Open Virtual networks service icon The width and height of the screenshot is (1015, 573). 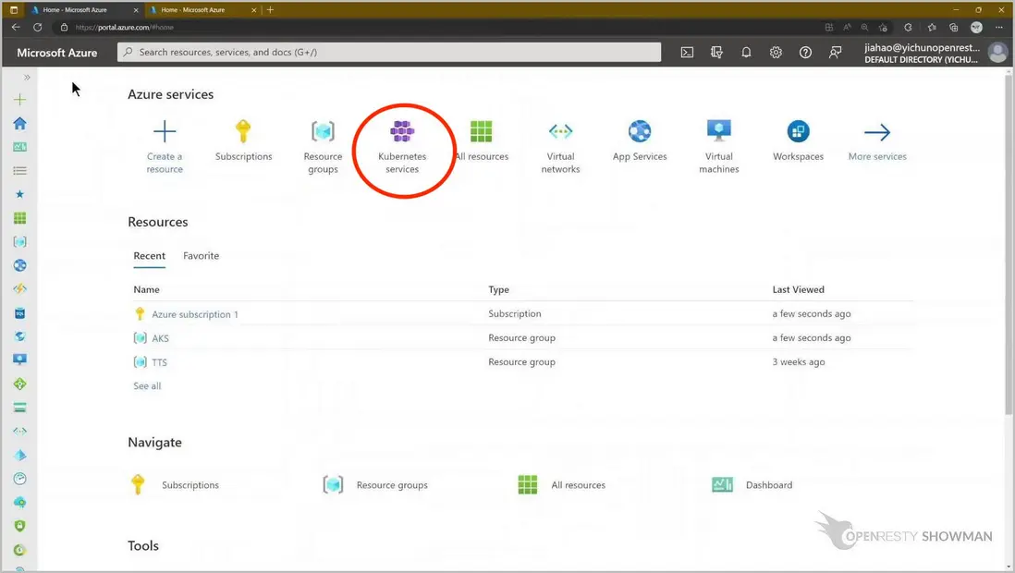click(x=560, y=132)
